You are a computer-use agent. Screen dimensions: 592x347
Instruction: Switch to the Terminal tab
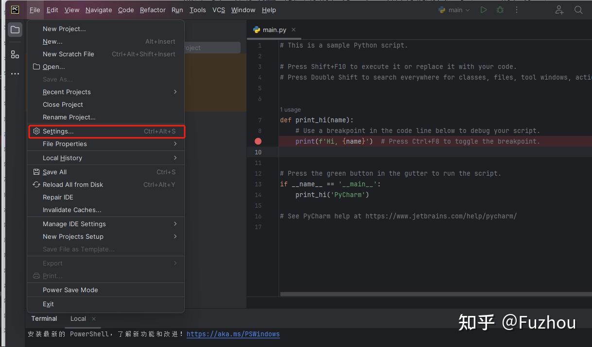(x=44, y=318)
